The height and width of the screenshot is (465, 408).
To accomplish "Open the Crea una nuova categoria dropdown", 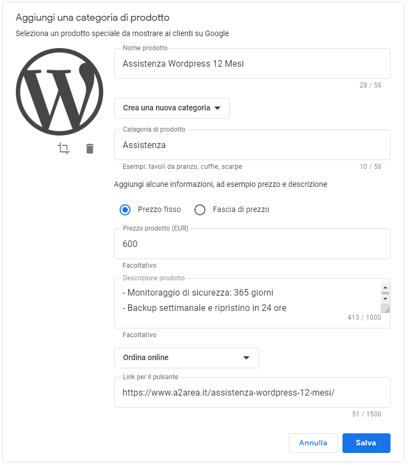I will coord(172,108).
